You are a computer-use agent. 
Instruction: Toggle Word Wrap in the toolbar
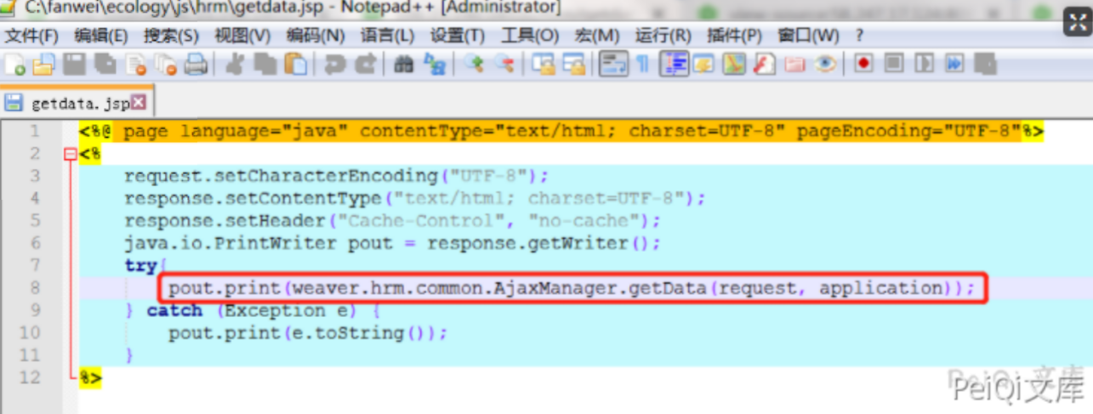(613, 65)
